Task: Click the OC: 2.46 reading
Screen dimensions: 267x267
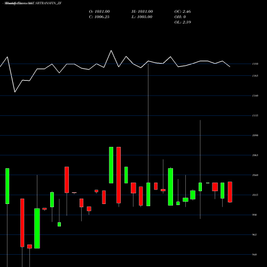Action: tap(183, 12)
